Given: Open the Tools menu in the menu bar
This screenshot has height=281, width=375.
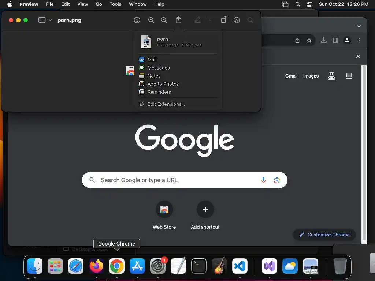Looking at the screenshot, I should click(x=115, y=4).
